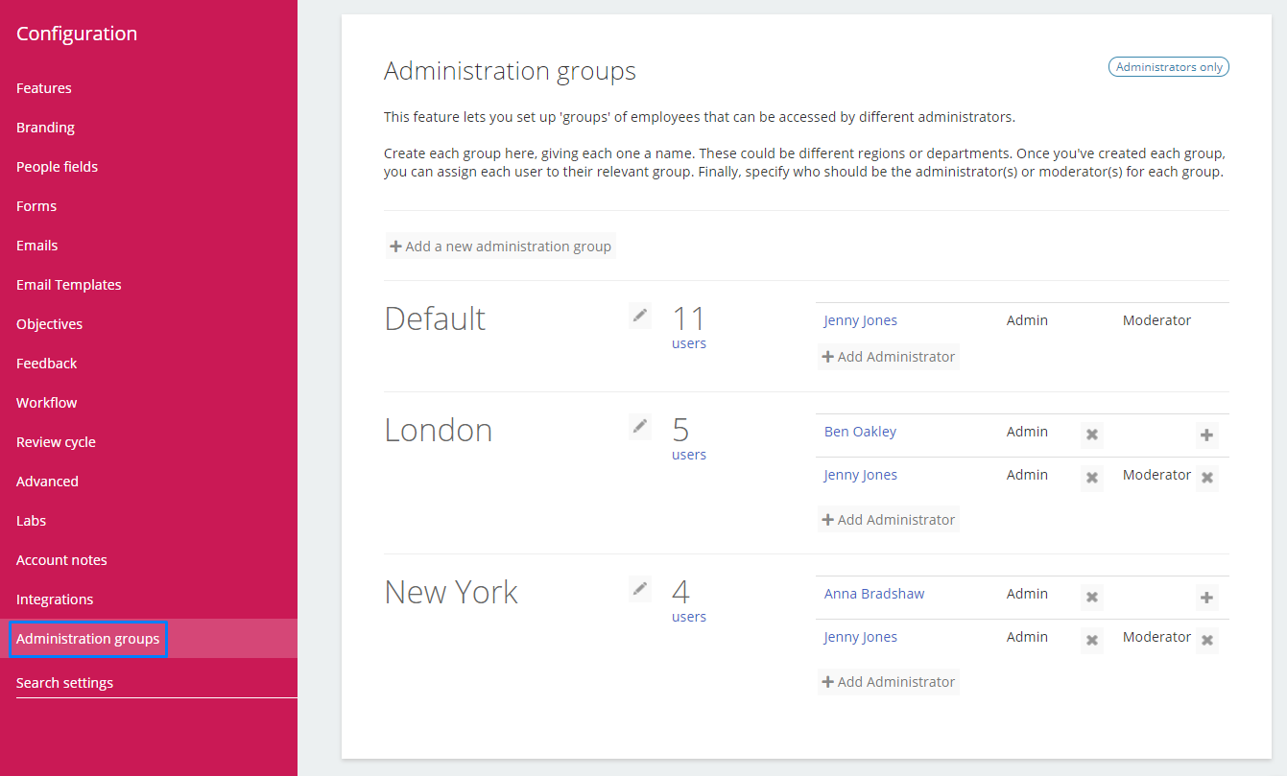Screen dimensions: 1287x776
Task: Open Review cycle settings
Action: click(56, 442)
